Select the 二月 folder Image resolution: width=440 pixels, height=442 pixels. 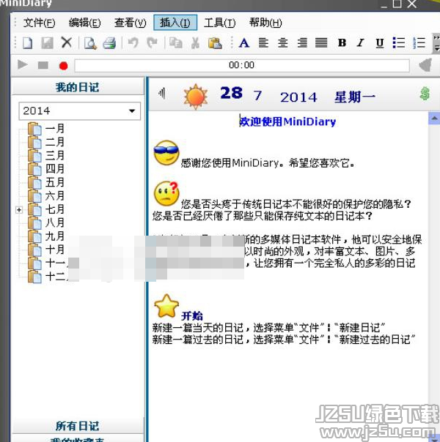click(47, 142)
